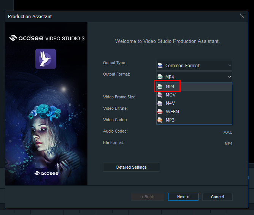Choose MP3 output format
The height and width of the screenshot is (215, 254).
point(194,120)
